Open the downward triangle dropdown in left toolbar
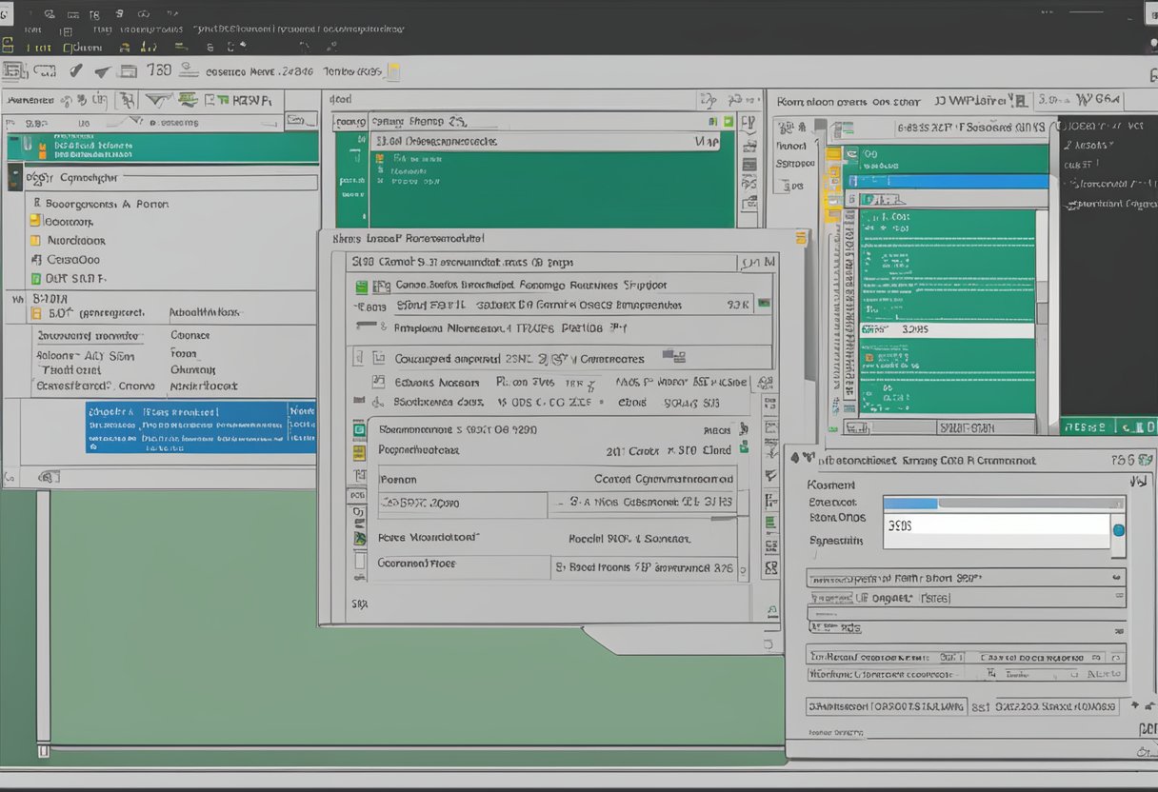 (x=157, y=99)
